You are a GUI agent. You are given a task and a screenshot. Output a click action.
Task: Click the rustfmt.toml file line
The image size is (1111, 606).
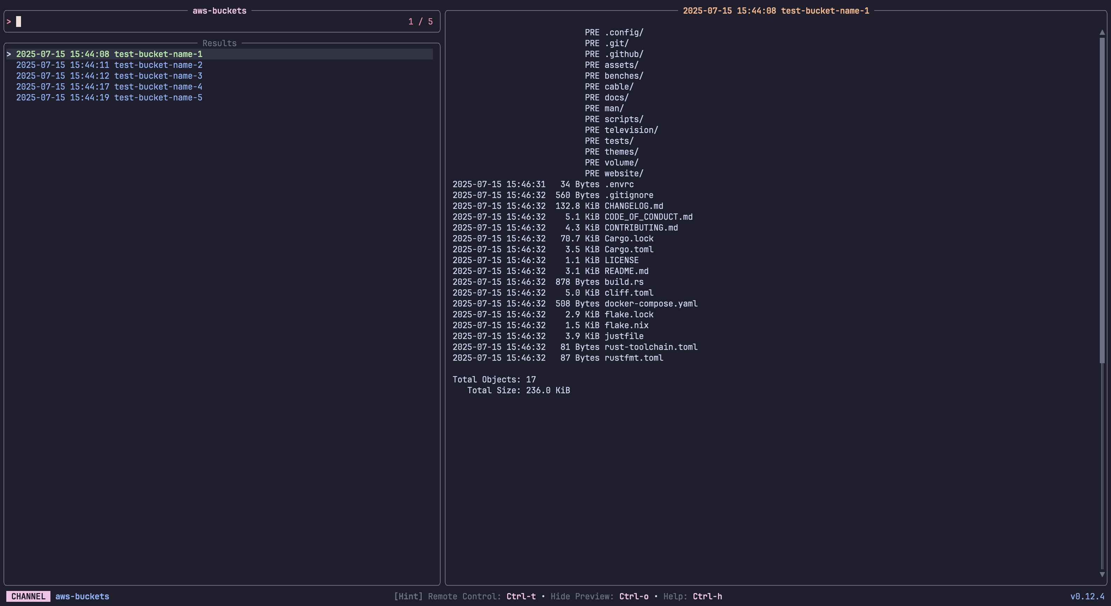[x=558, y=358]
